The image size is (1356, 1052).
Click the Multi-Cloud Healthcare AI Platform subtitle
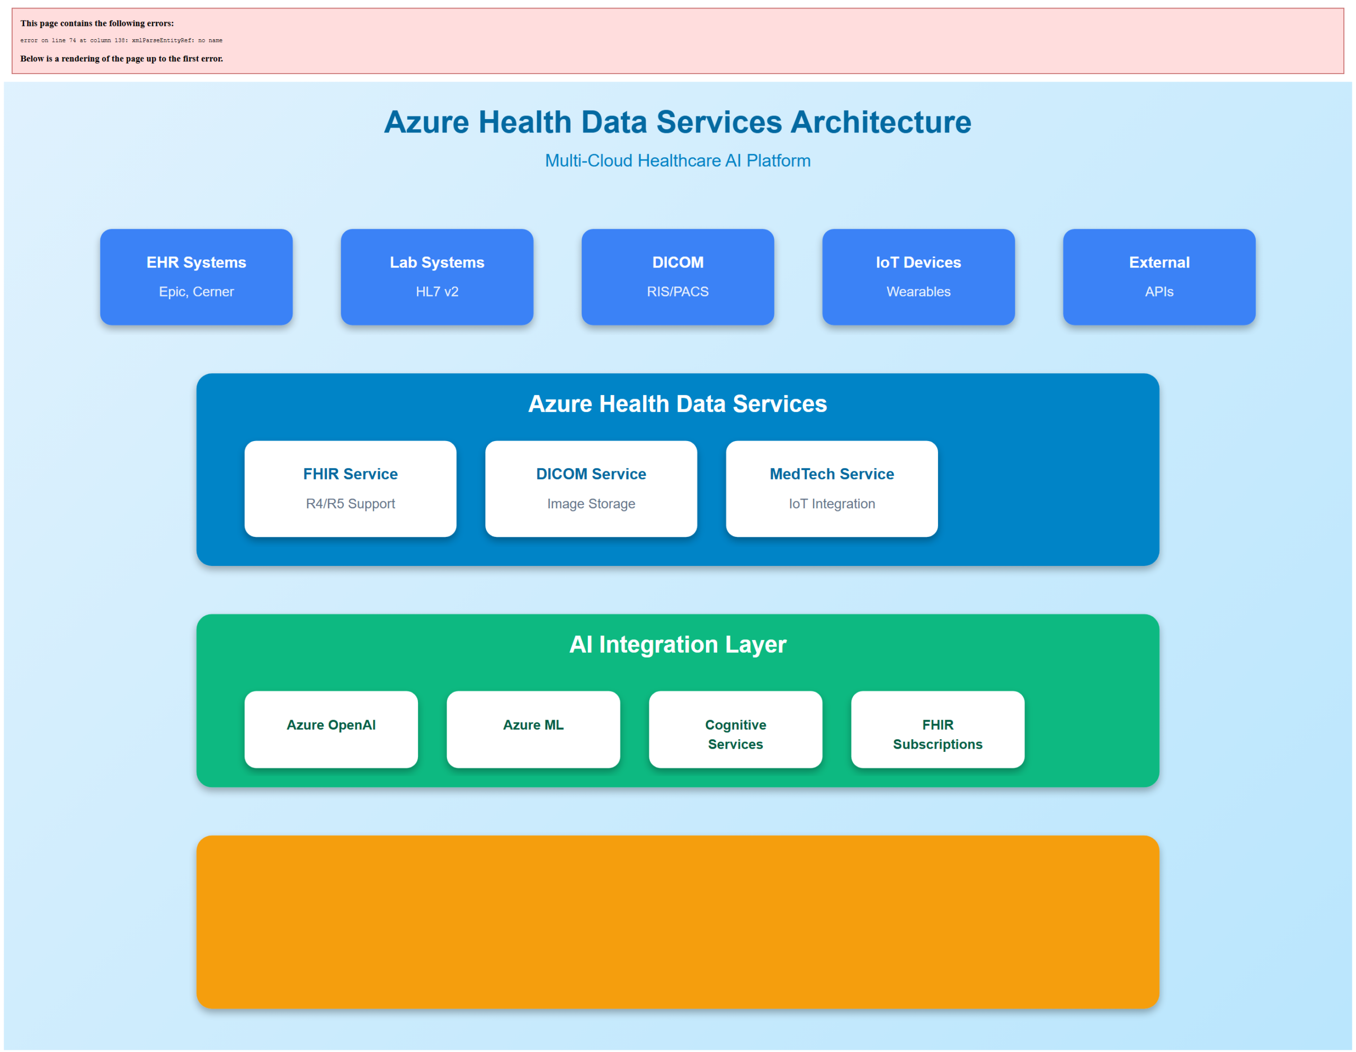point(677,161)
